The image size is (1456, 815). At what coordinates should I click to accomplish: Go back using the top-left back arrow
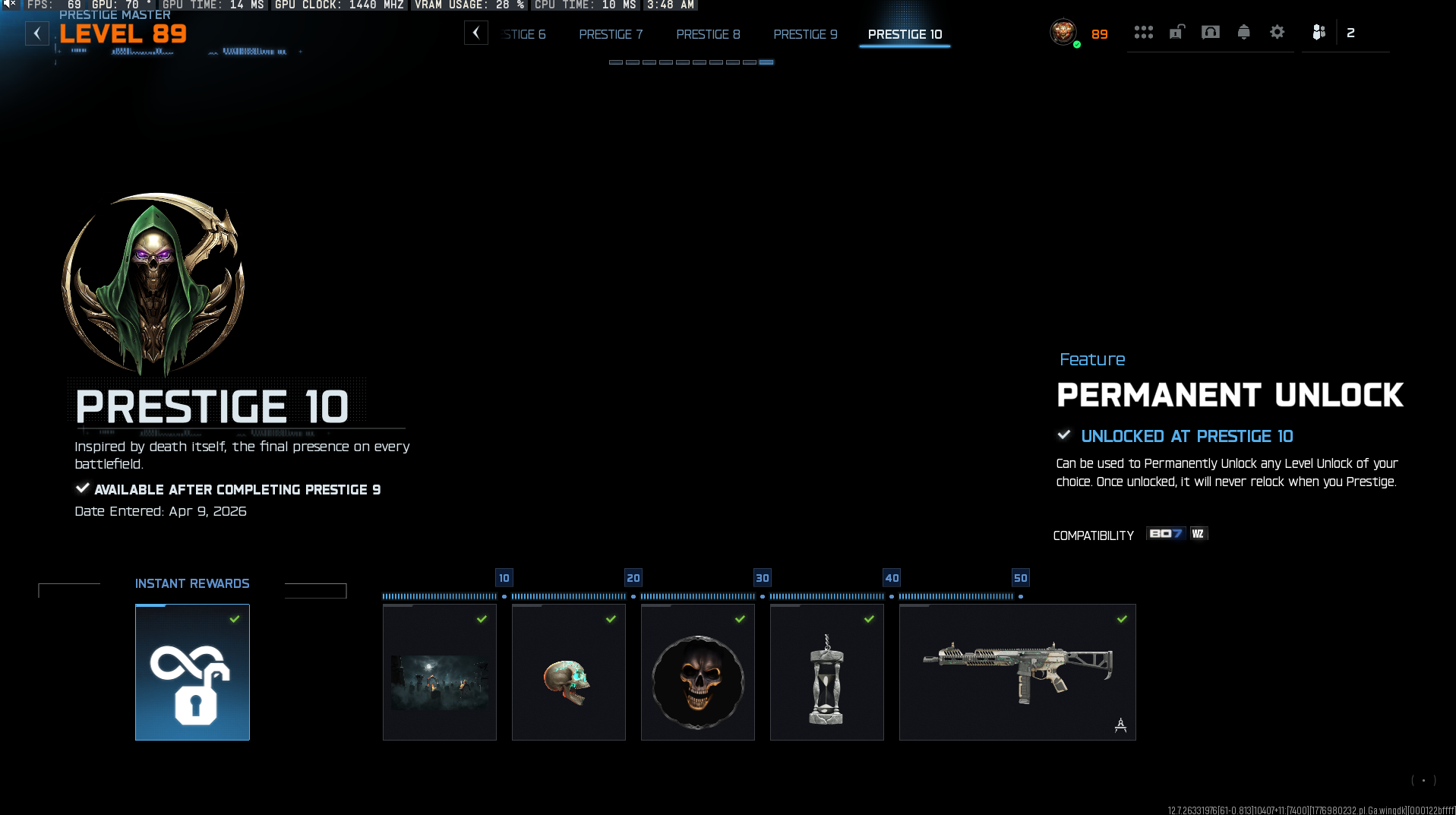(36, 33)
